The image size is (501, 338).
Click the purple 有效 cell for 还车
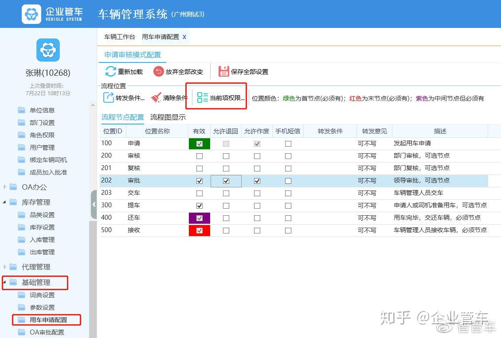(200, 218)
